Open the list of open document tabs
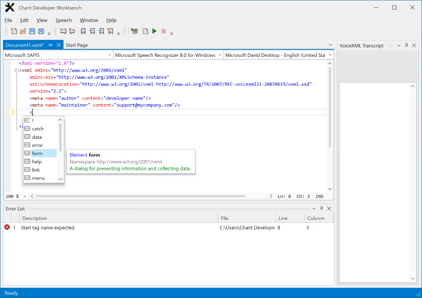The width and height of the screenshot is (422, 298). click(x=330, y=45)
